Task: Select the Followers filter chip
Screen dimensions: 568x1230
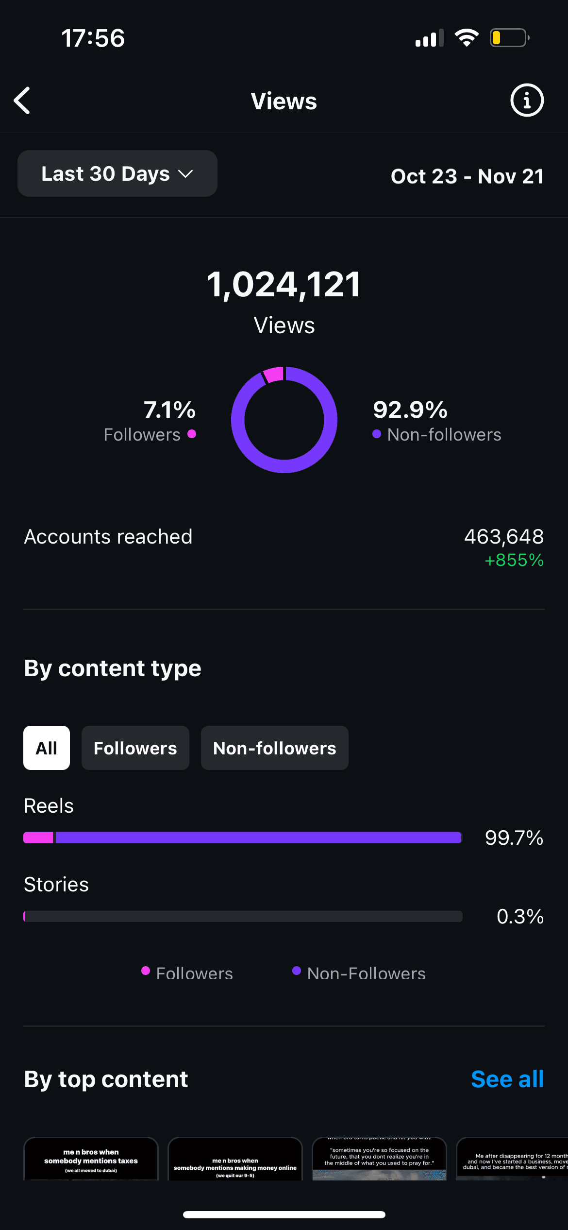Action: [x=135, y=748]
